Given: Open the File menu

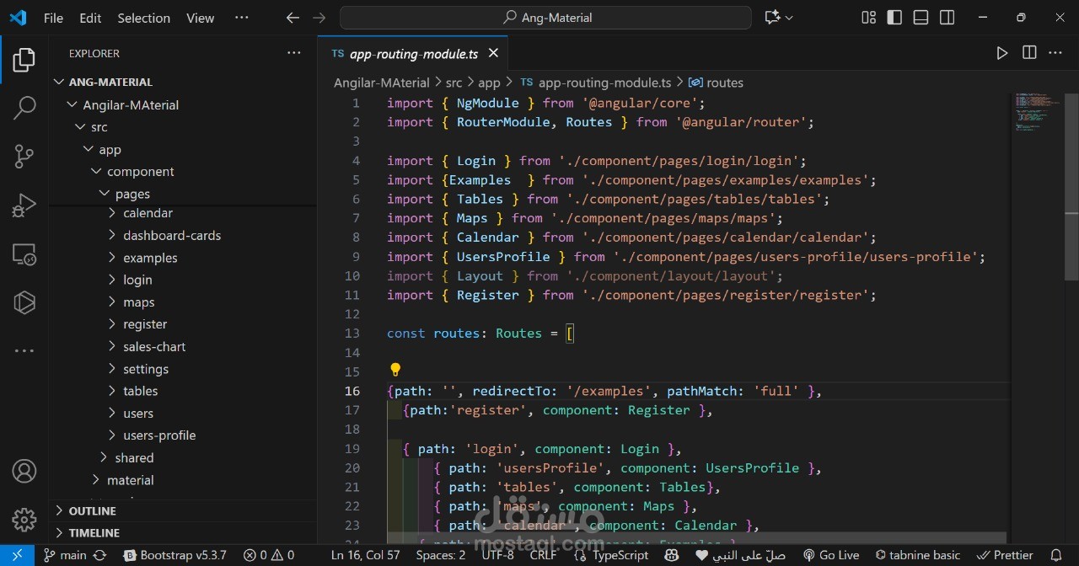Looking at the screenshot, I should 53,18.
